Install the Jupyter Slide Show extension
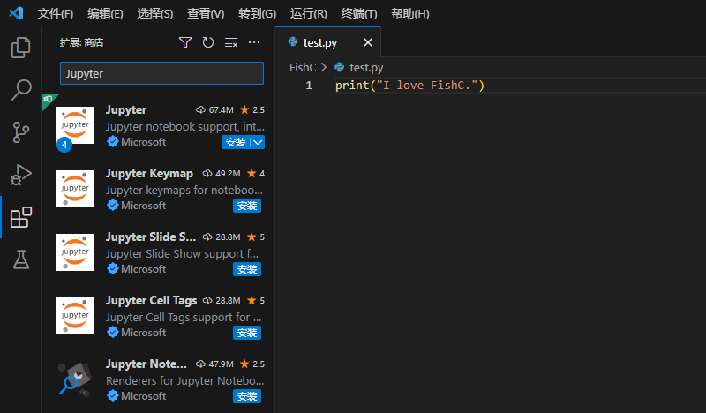Viewport: 706px width, 413px height. pyautogui.click(x=247, y=269)
